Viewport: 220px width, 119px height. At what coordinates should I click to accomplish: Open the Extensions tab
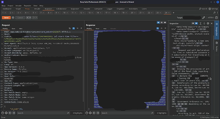[x=133, y=9]
